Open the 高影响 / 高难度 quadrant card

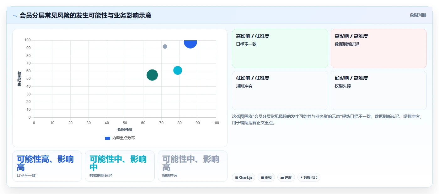[x=378, y=48]
